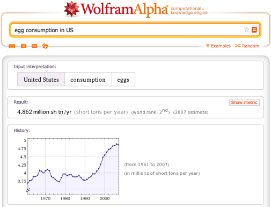Select the consumption interpretation cell
Viewport: 271px width, 207px height.
(x=88, y=79)
